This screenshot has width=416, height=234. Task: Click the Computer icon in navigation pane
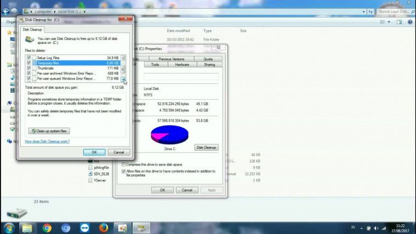click(9, 103)
